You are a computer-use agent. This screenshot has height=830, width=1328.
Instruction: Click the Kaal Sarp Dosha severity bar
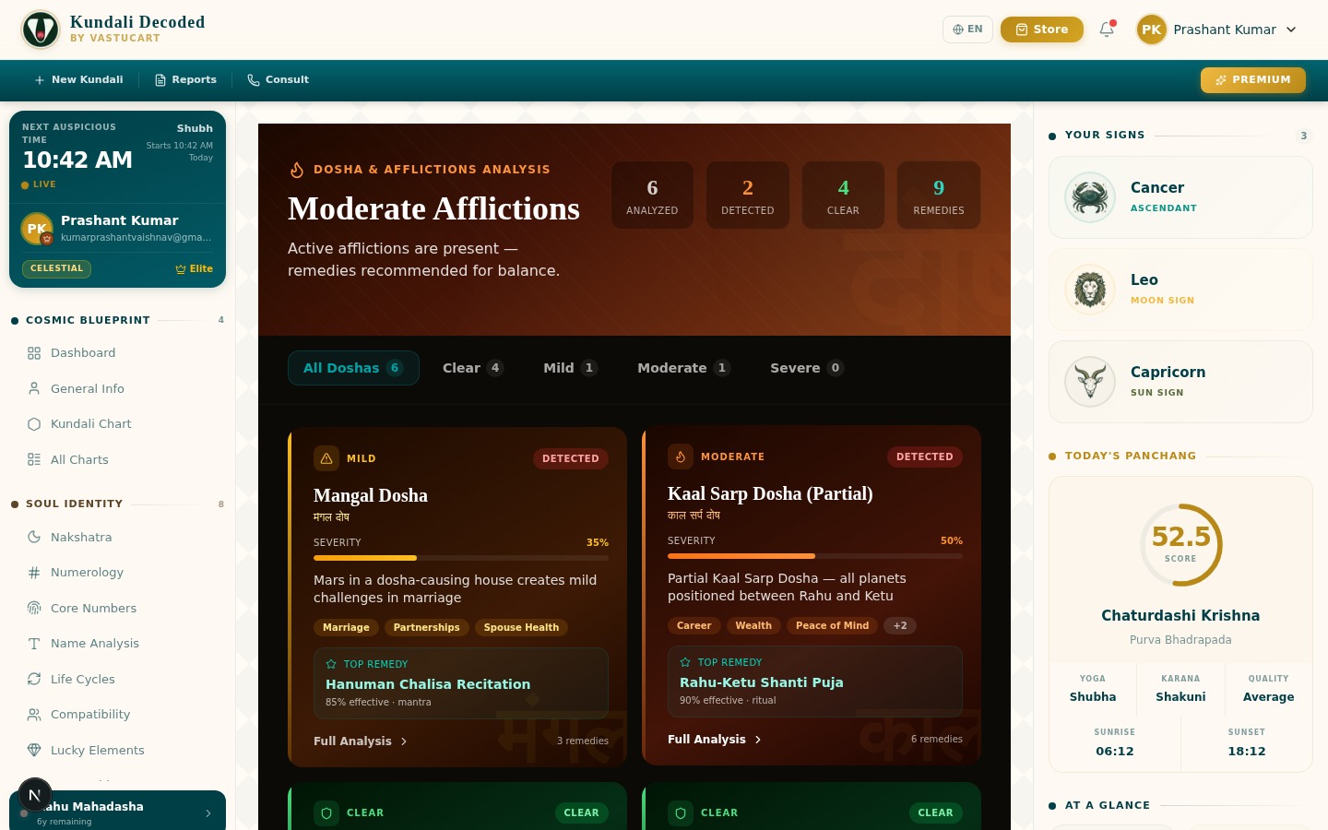tap(814, 556)
